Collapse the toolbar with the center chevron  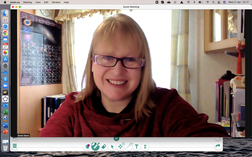[116, 138]
